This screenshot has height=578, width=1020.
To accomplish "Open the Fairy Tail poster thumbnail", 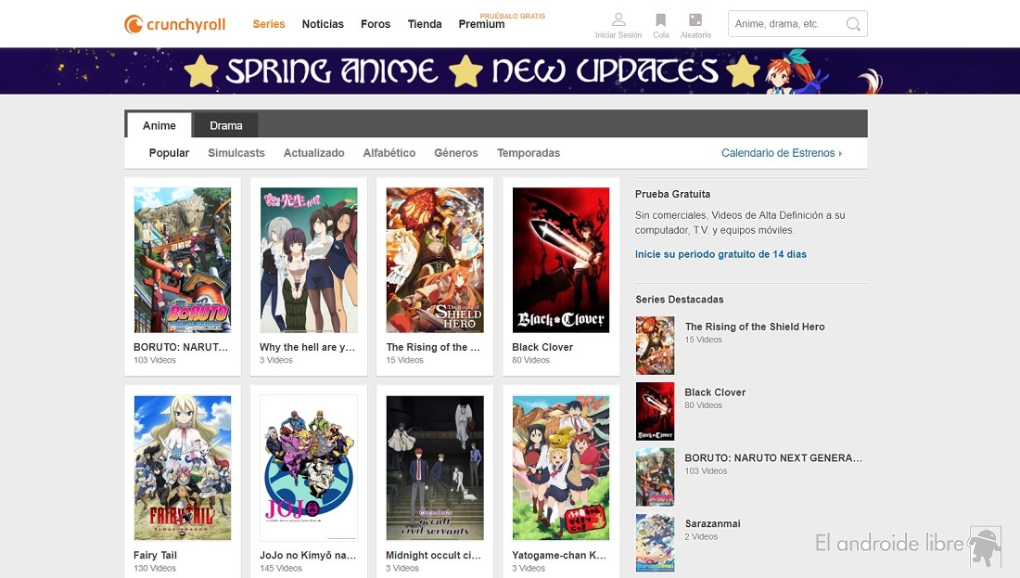I will click(182, 468).
